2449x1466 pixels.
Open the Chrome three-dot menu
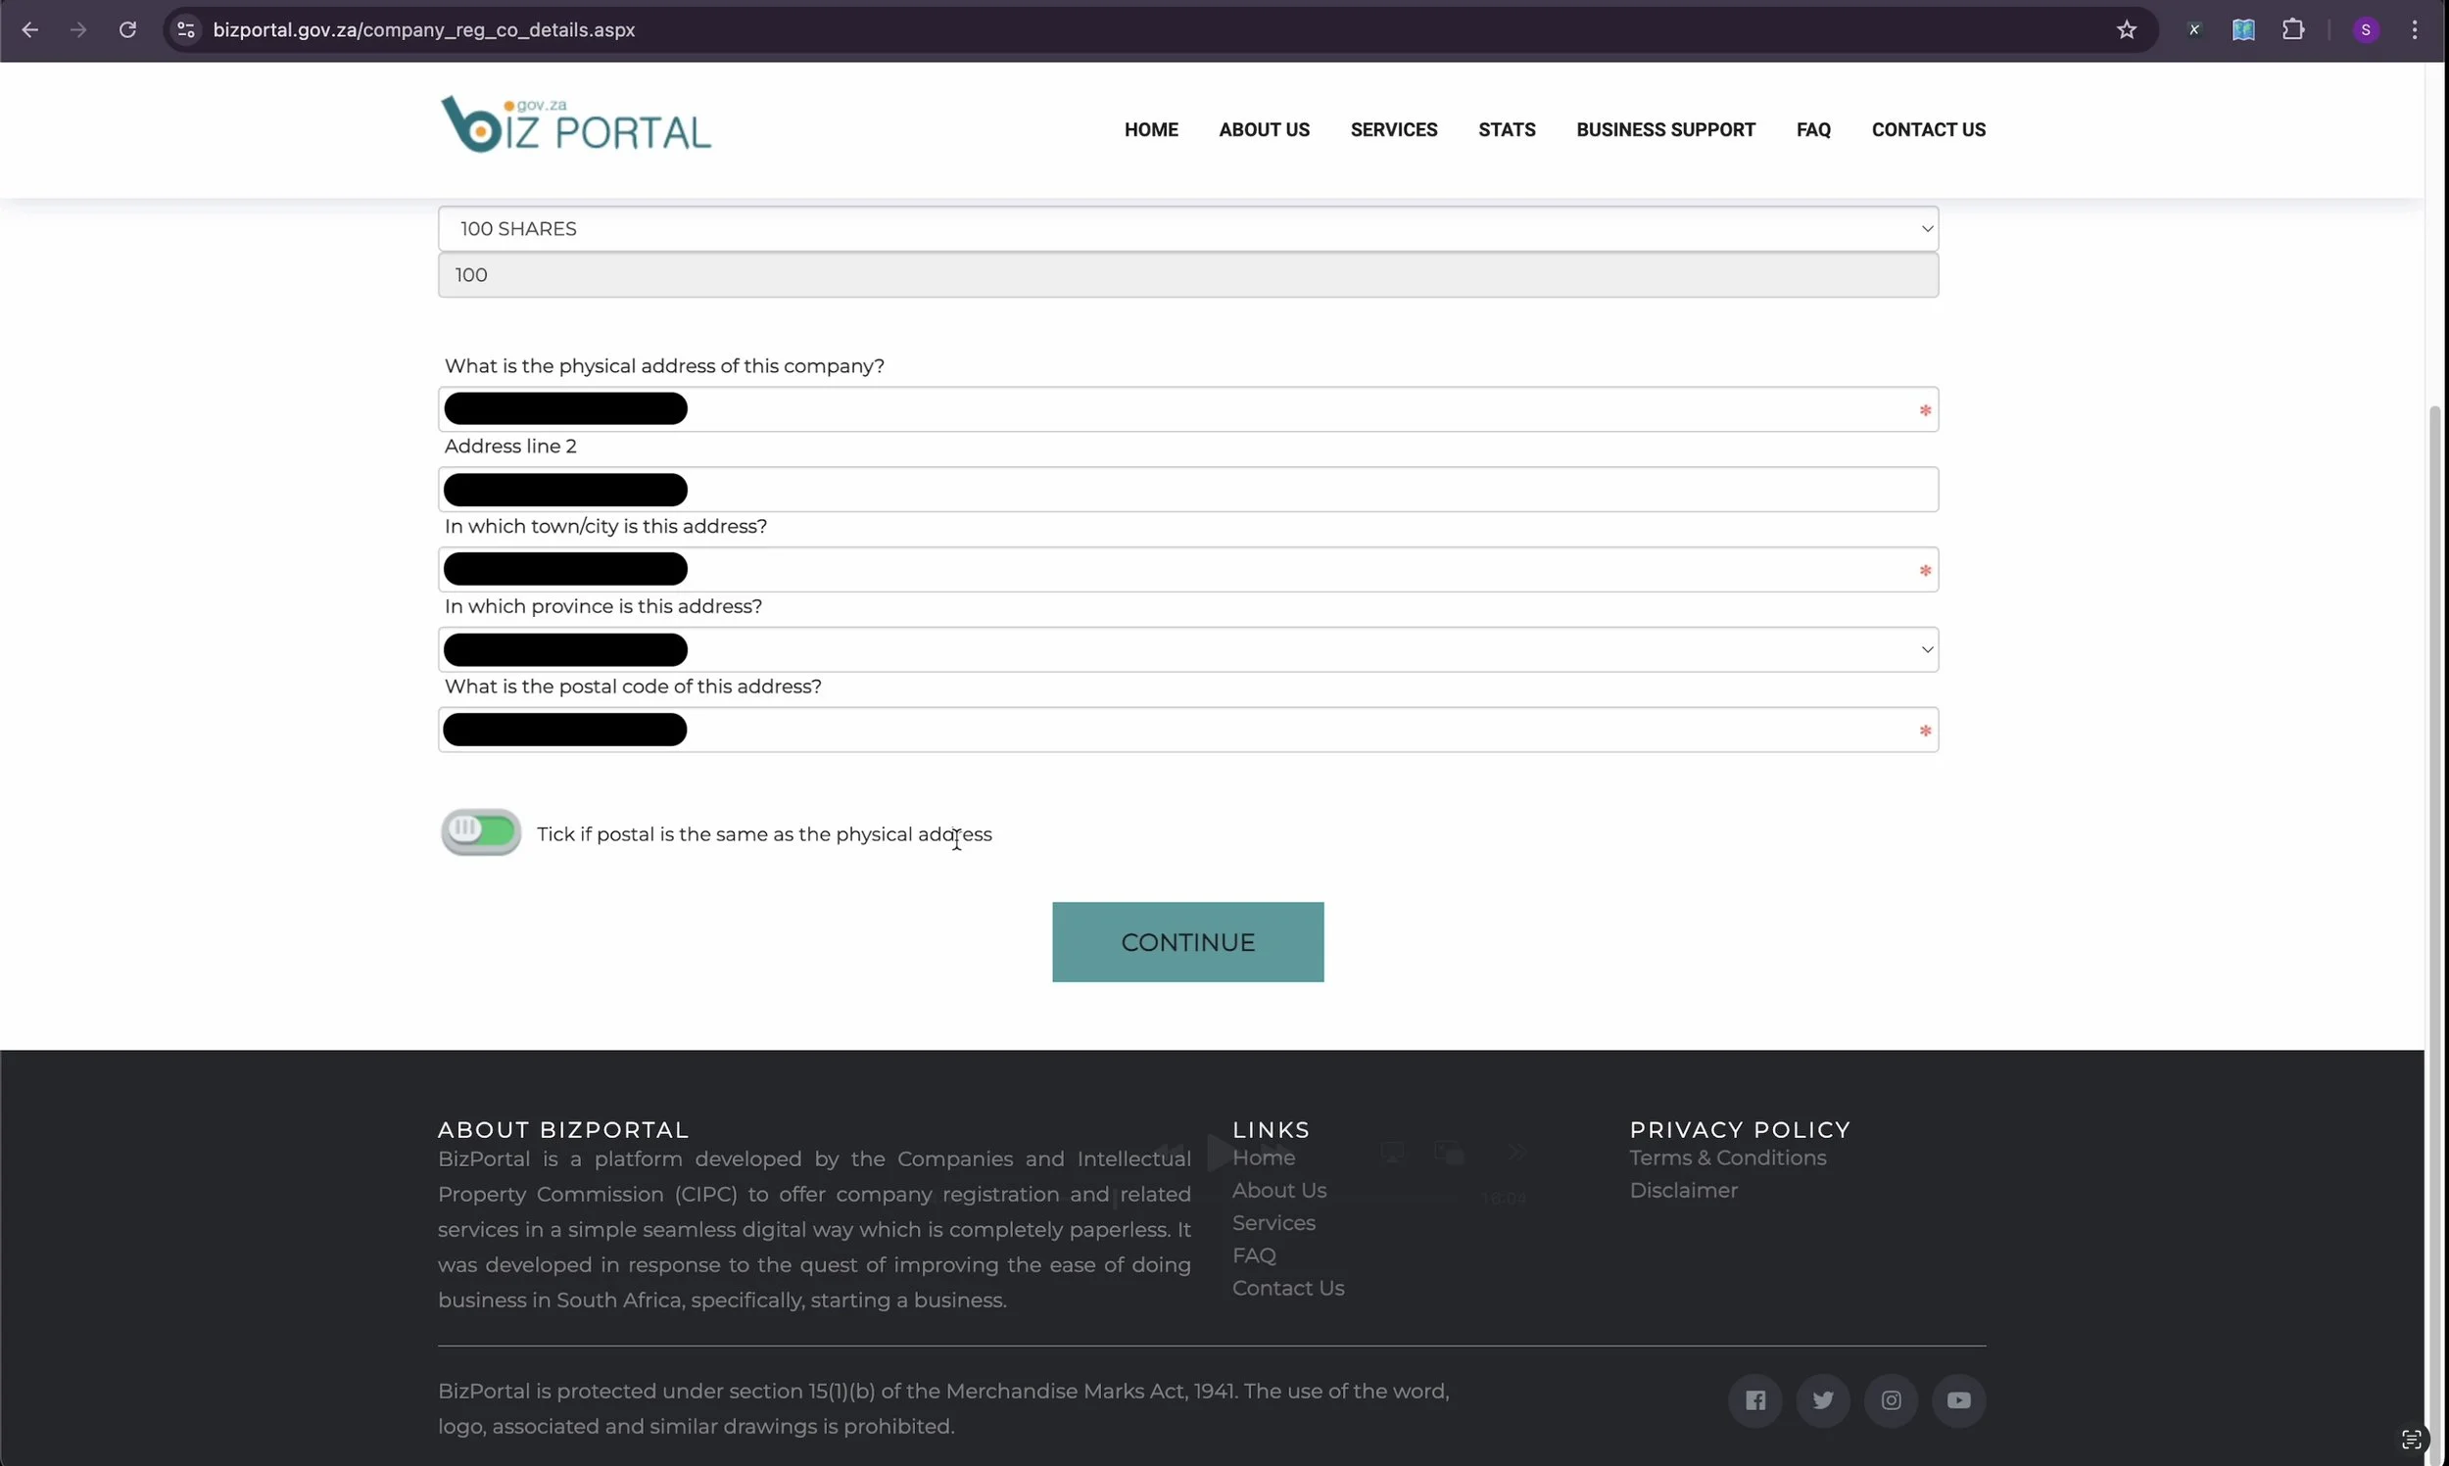pyautogui.click(x=2415, y=29)
